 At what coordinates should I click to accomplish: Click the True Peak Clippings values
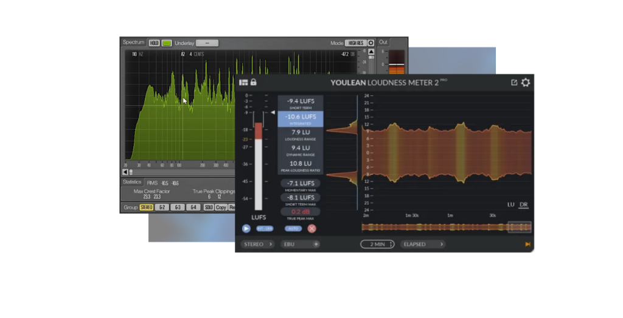(214, 197)
